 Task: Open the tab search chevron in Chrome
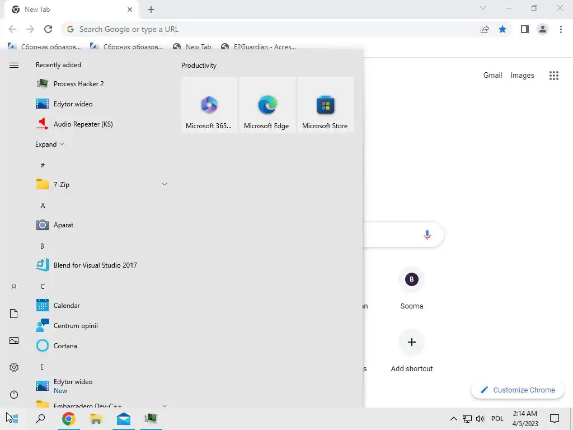(x=483, y=8)
